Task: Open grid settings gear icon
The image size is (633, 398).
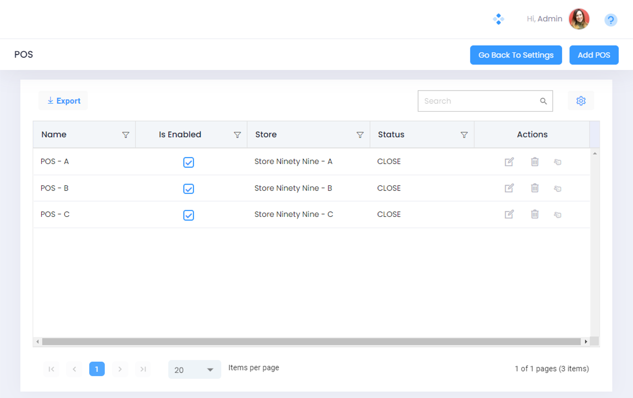Action: 581,101
